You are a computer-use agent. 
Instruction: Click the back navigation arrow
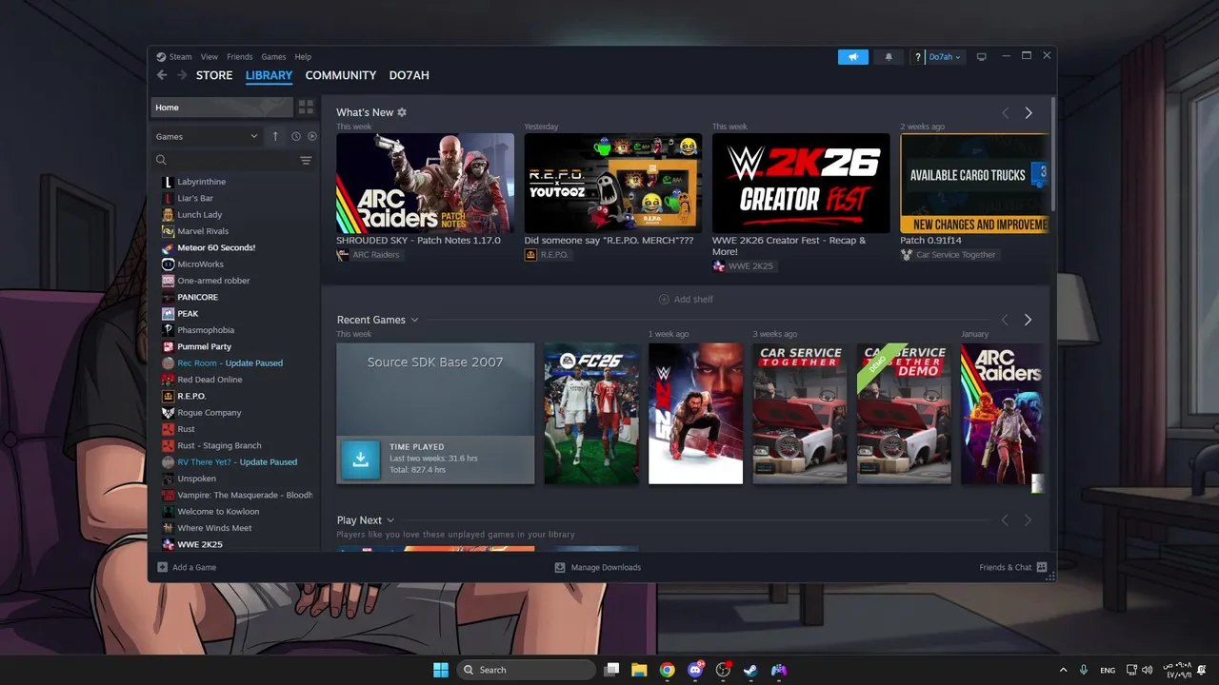coord(162,75)
